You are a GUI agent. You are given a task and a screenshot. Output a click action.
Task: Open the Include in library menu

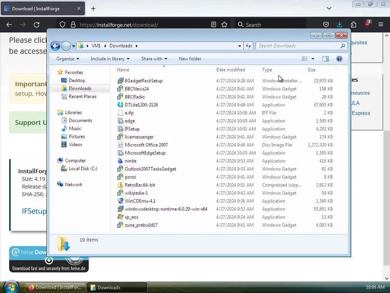pyautogui.click(x=110, y=59)
